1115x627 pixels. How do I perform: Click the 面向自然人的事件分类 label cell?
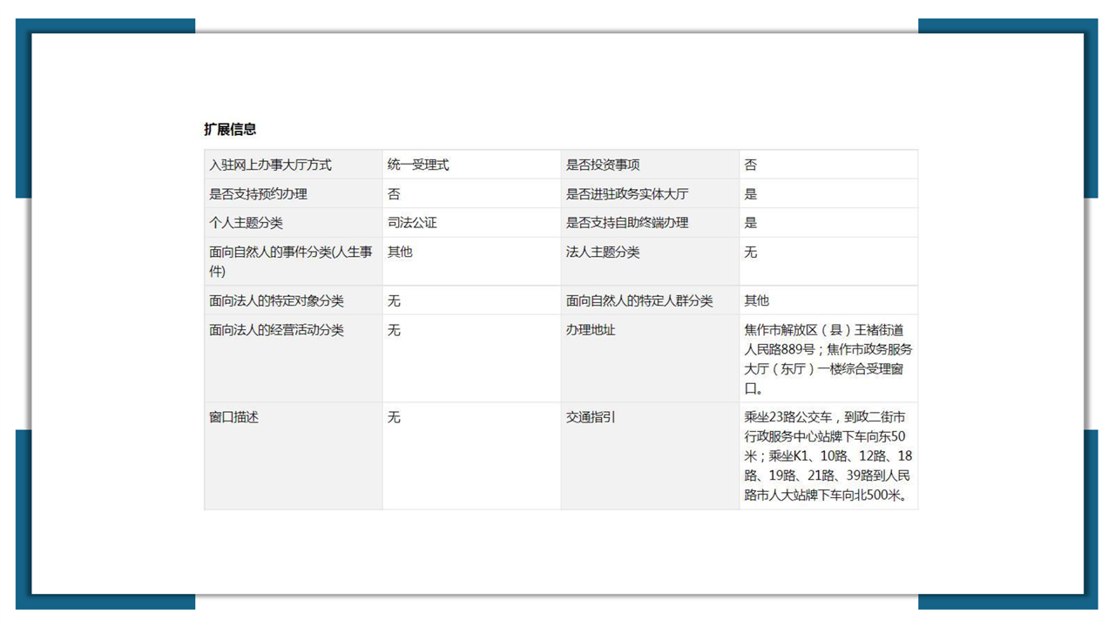click(291, 261)
